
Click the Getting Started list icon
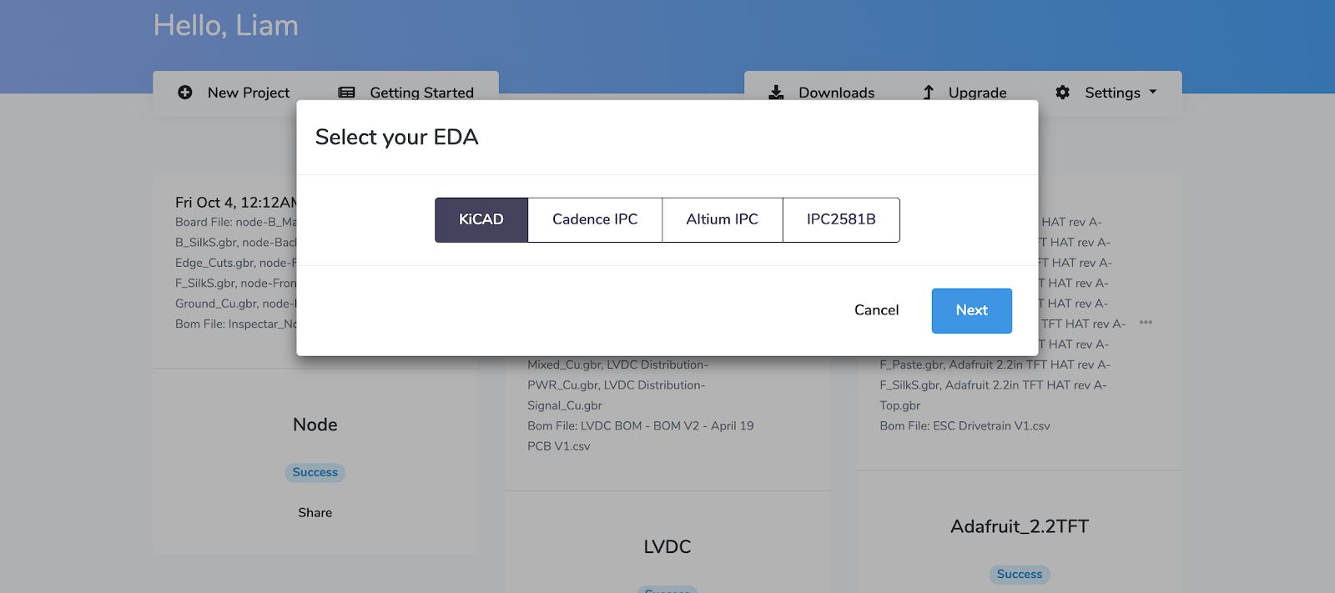(x=346, y=93)
